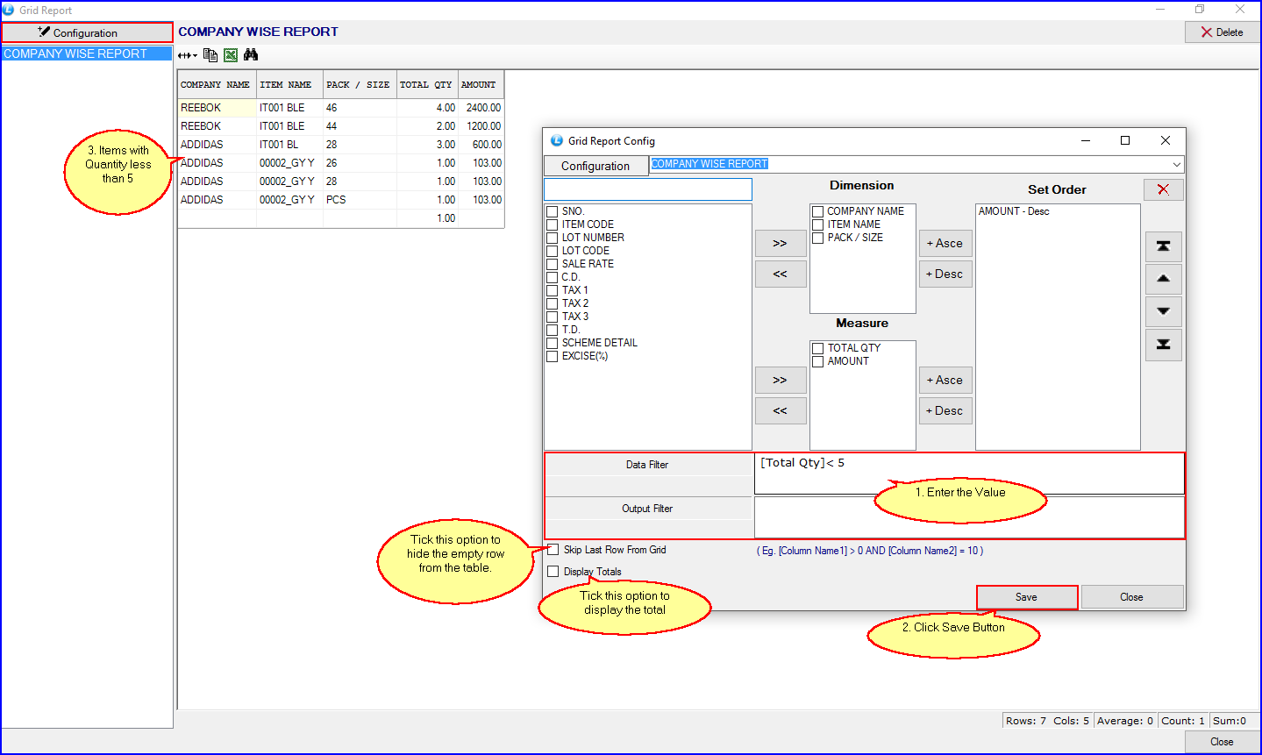
Task: Click the Data Filter text field
Action: point(969,474)
